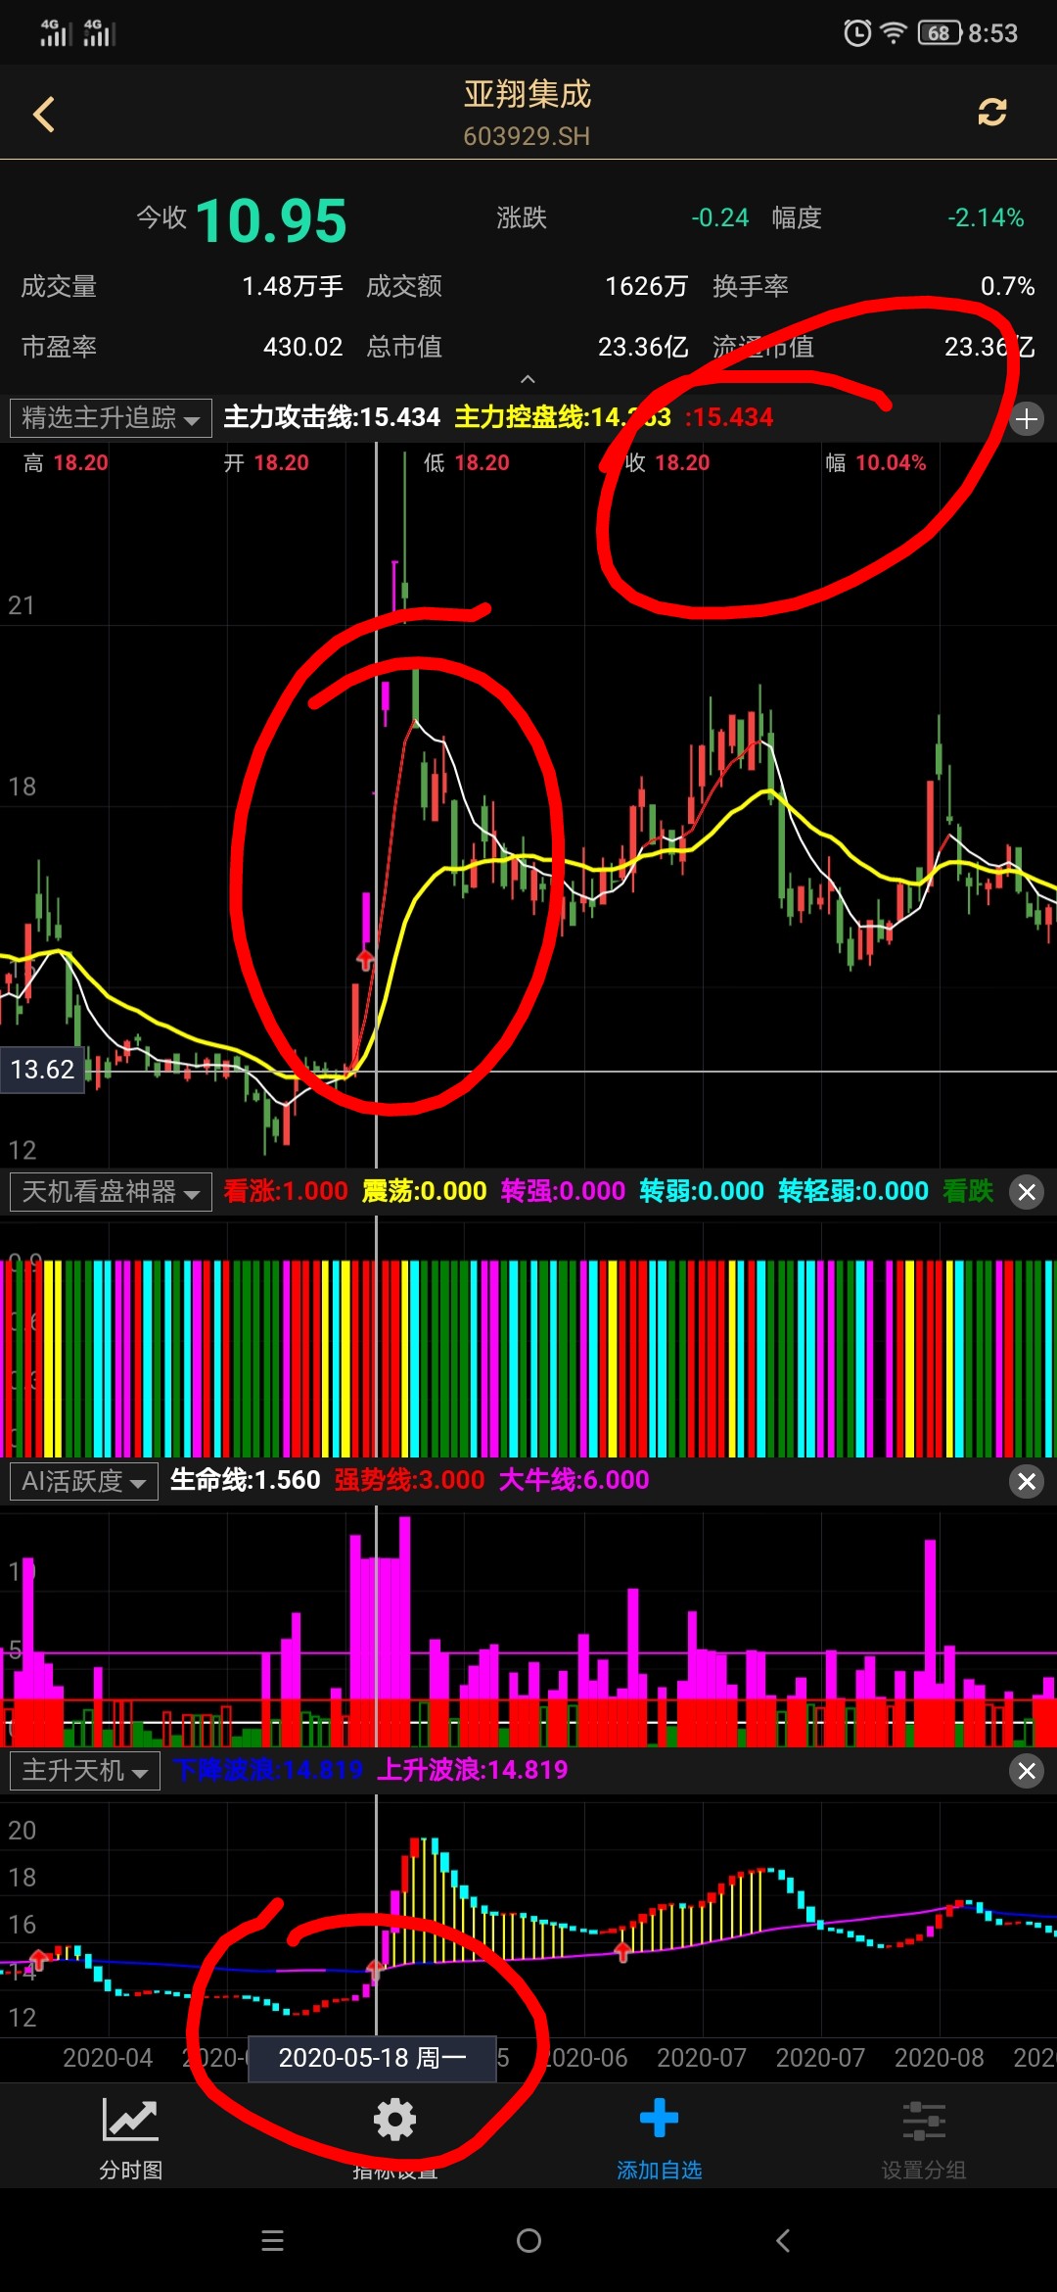Open the 主升天机 indicator dropdown
This screenshot has width=1057, height=2292.
(85, 1771)
